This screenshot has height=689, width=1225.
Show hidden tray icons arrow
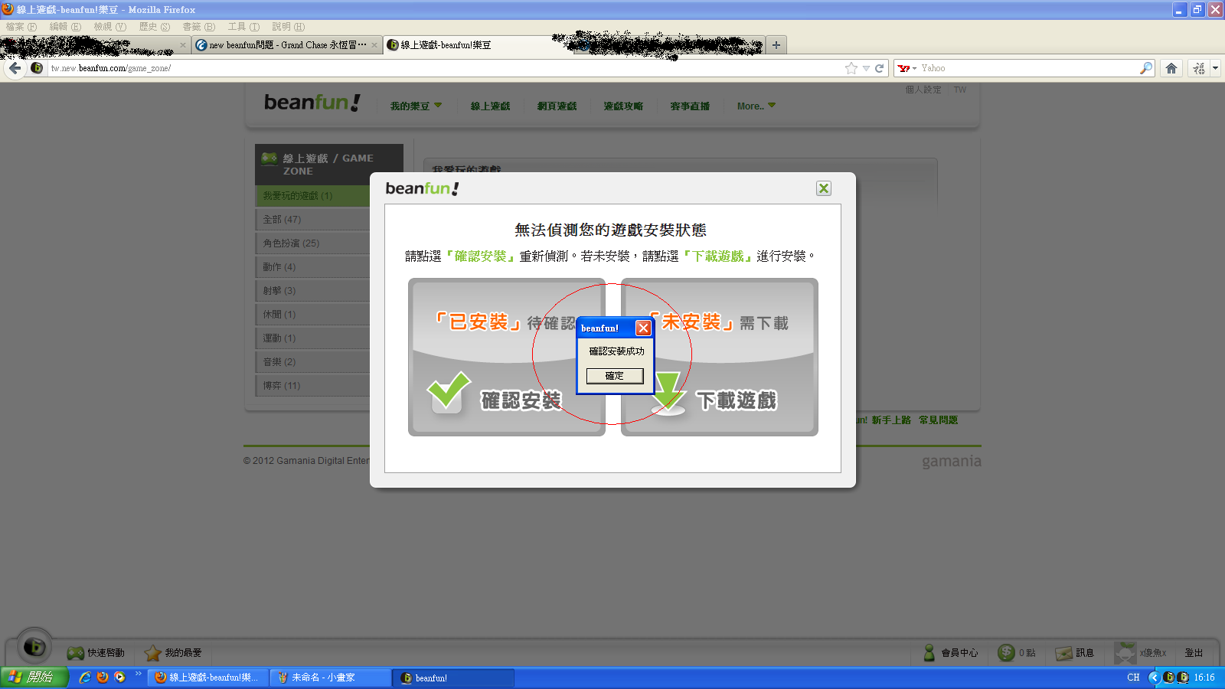[1154, 678]
